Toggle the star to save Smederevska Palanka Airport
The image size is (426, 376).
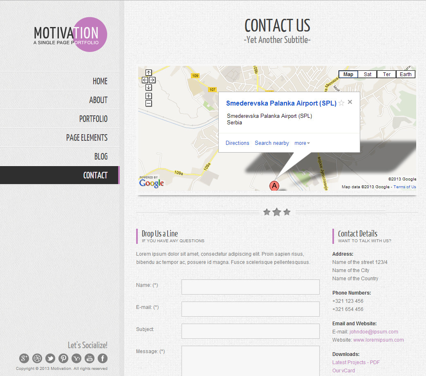click(x=341, y=103)
